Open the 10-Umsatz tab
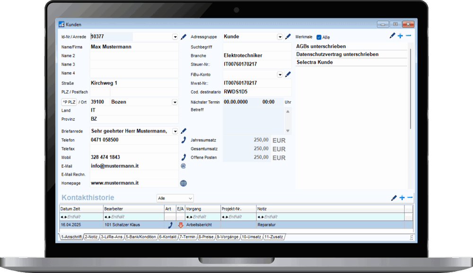Image resolution: width=473 pixels, height=273 pixels. [252, 237]
